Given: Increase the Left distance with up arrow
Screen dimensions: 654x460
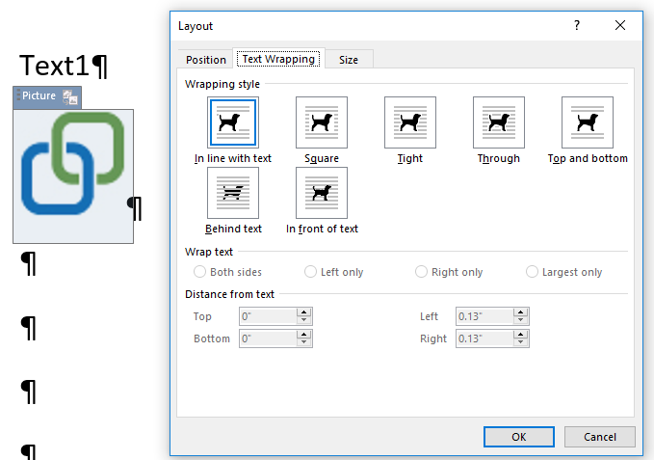Looking at the screenshot, I should tap(520, 312).
